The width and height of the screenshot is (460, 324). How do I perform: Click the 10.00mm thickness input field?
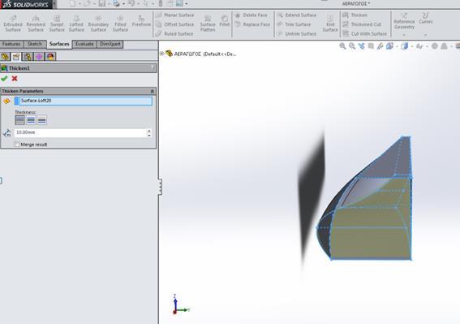tap(81, 133)
